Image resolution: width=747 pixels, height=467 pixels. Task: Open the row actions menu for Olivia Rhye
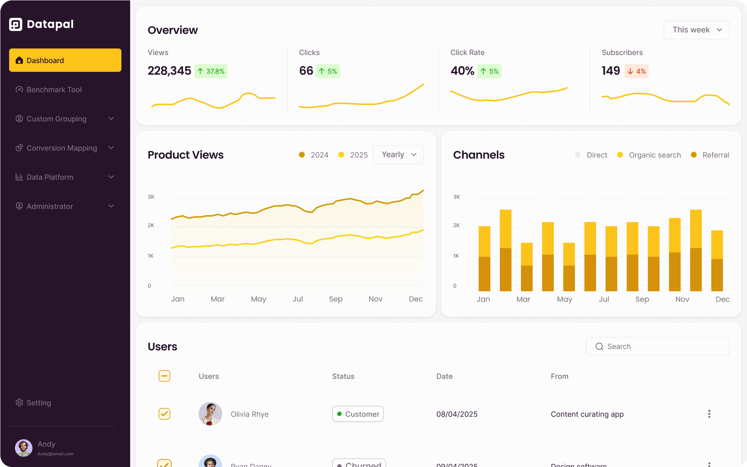point(709,414)
